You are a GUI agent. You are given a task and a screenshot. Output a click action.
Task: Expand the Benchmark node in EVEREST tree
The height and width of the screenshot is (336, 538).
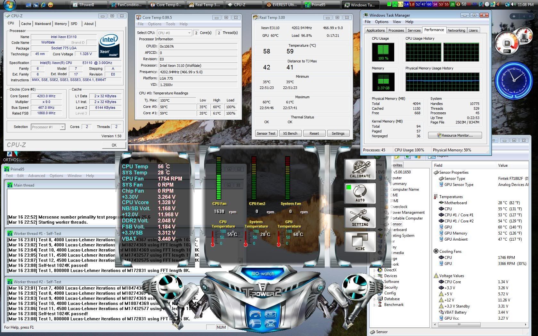coord(374,305)
